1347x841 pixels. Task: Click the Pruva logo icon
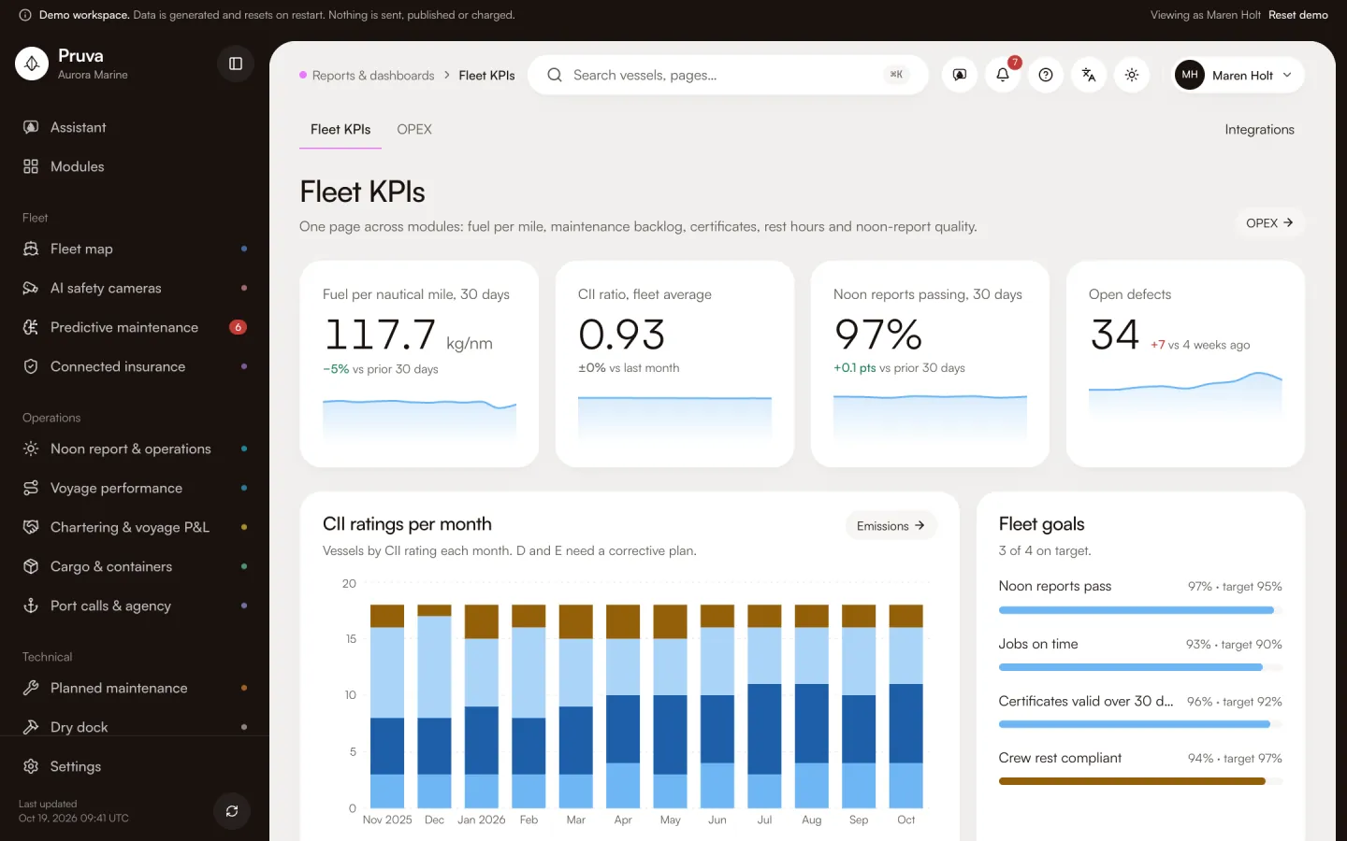[x=32, y=64]
